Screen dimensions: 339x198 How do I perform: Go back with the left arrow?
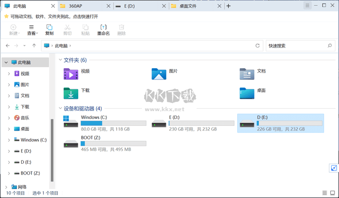click(8, 46)
